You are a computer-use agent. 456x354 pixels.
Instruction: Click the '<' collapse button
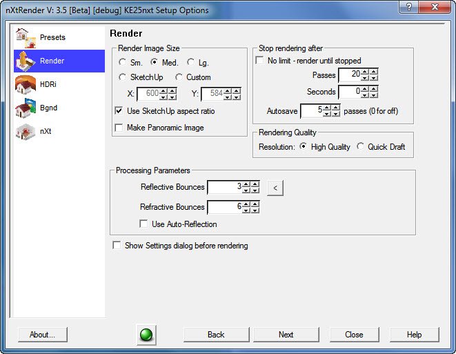[275, 188]
